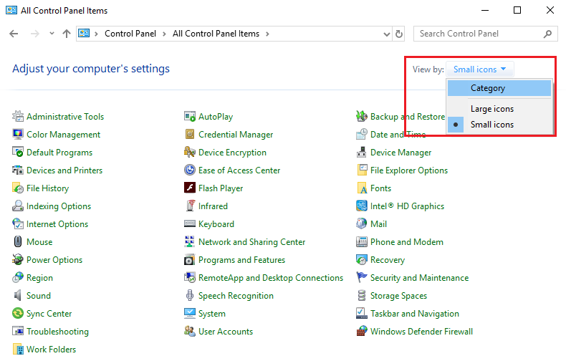Open the Ease of Access Center icon
Image resolution: width=566 pixels, height=361 pixels.
[190, 170]
